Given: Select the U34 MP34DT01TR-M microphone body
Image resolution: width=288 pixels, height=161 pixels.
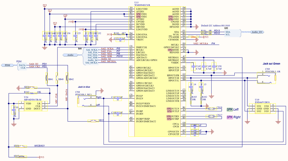Looking at the screenshot, I should (x=33, y=106).
